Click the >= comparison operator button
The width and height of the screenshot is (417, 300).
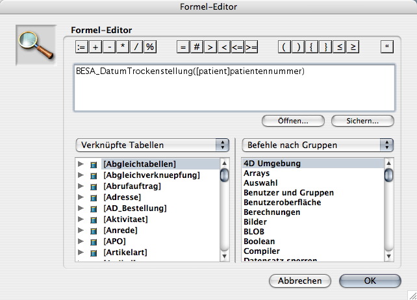[251, 47]
